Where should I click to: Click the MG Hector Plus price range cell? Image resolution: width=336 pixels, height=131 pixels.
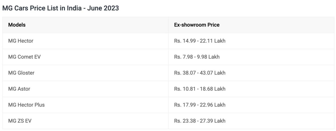pos(200,105)
